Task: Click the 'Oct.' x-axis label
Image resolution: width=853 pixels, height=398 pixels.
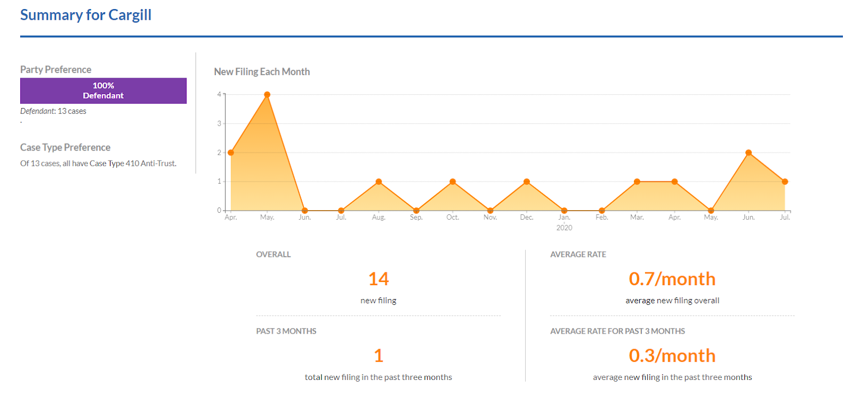Action: [x=453, y=218]
